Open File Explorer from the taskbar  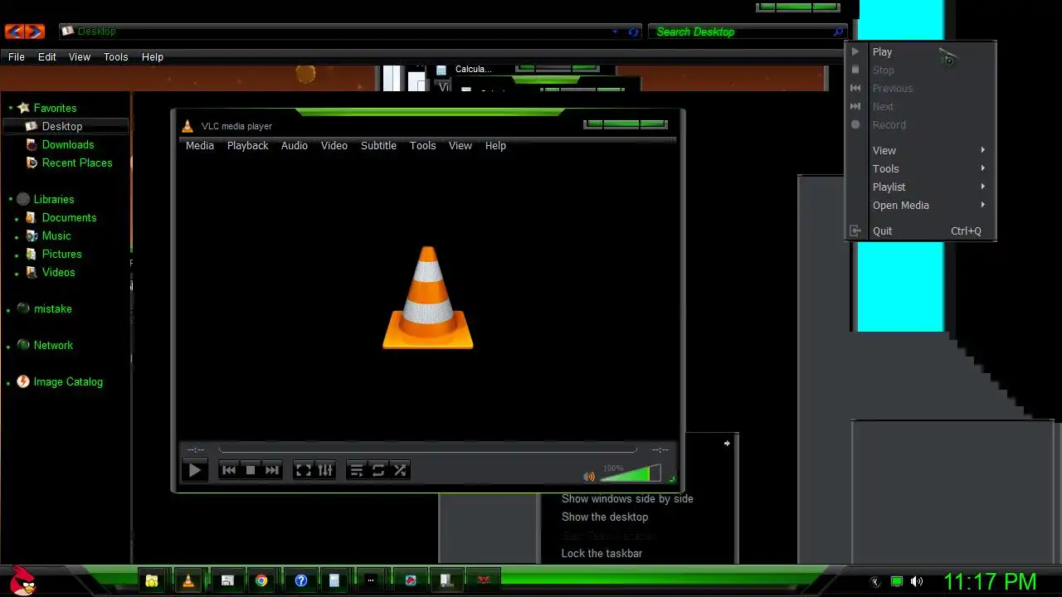[152, 580]
